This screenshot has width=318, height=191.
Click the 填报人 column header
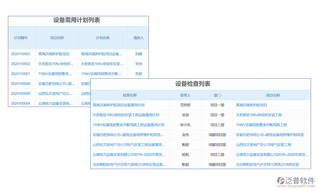138,38
